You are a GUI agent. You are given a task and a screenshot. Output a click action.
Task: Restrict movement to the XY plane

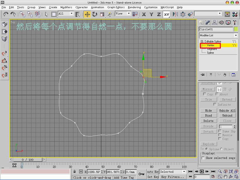(x=167, y=14)
